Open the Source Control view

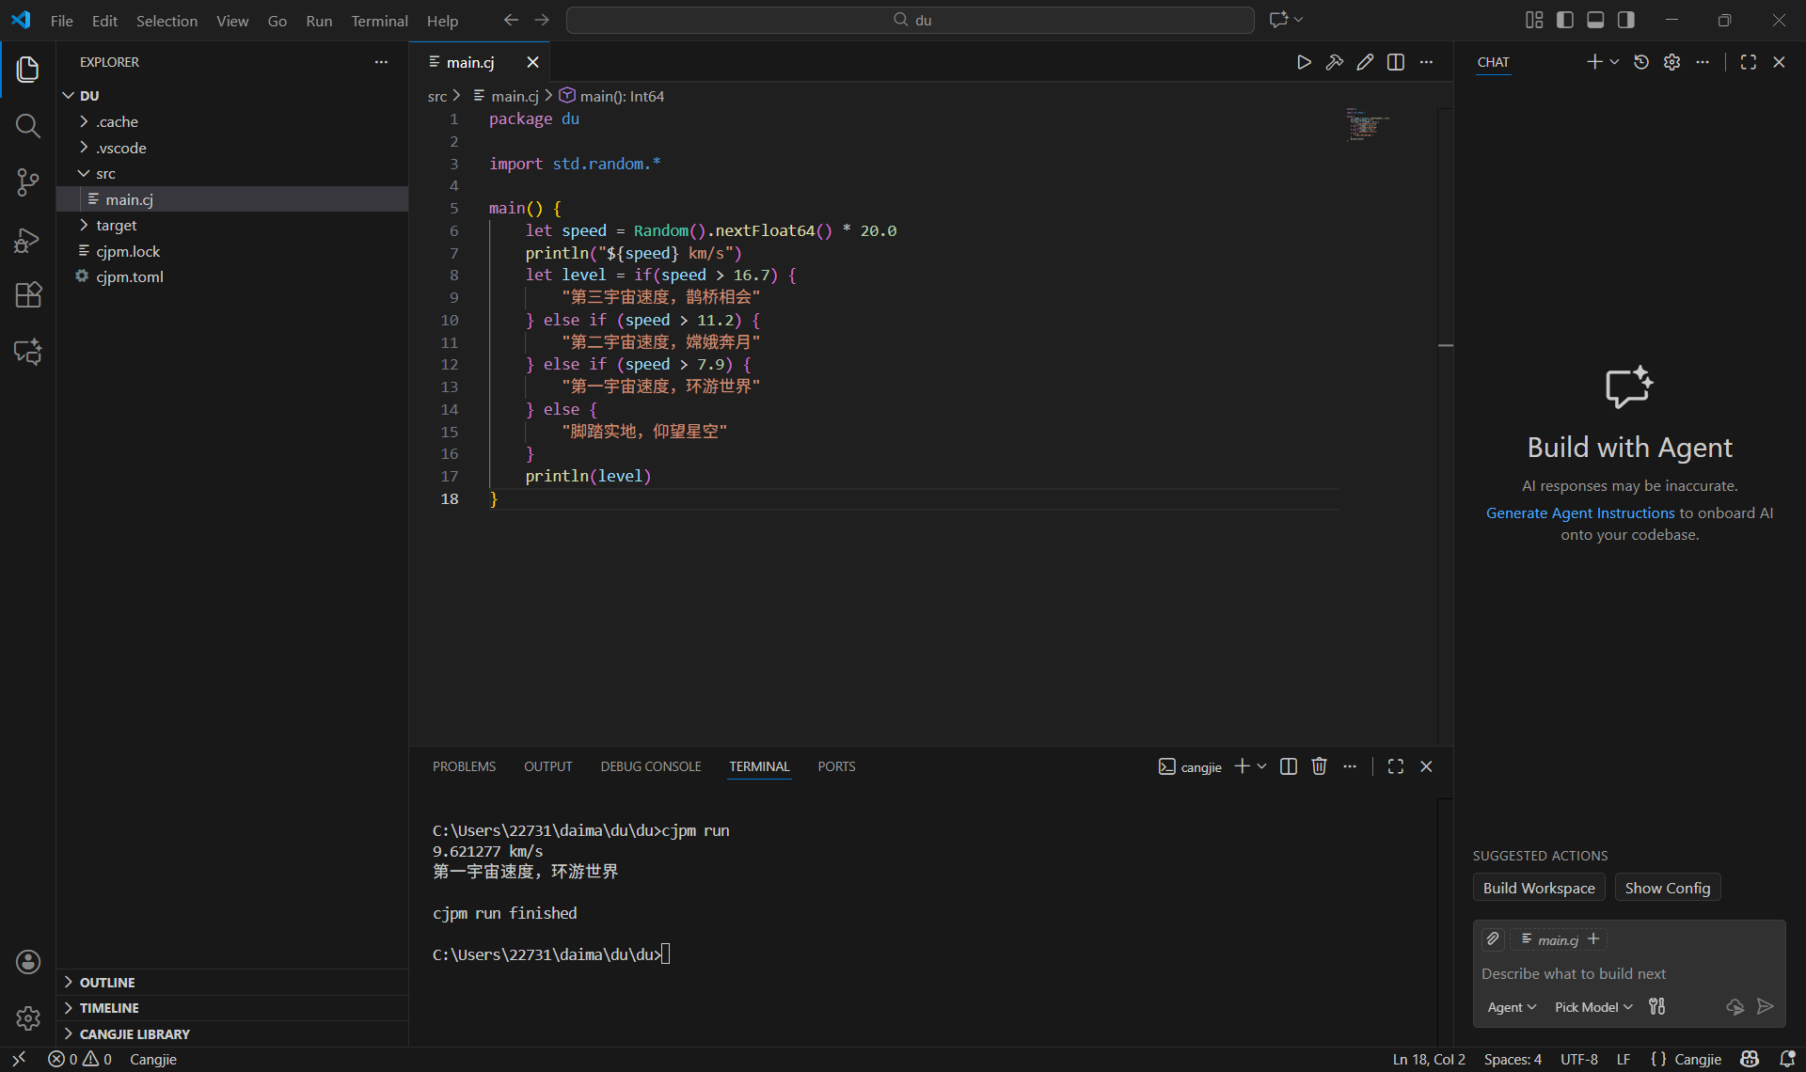pyautogui.click(x=27, y=182)
